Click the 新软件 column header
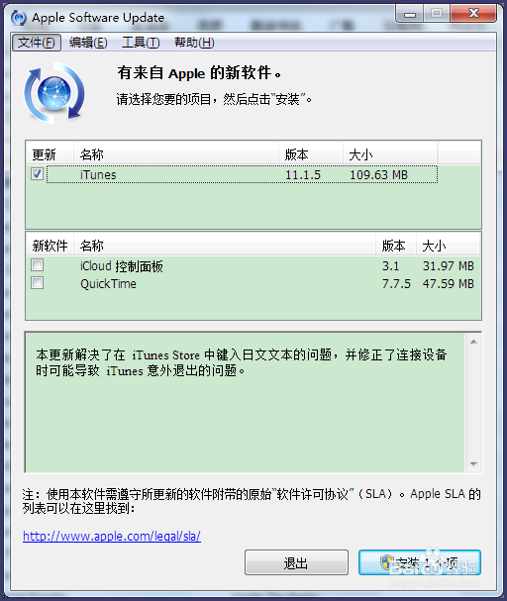Screen dimensions: 507x601 tap(50, 246)
